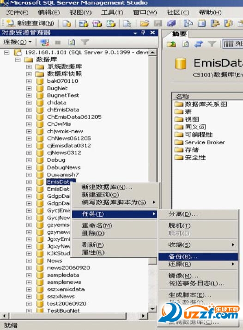Close the Object Explorer panel
The width and height of the screenshot is (243, 330).
pyautogui.click(x=153, y=33)
